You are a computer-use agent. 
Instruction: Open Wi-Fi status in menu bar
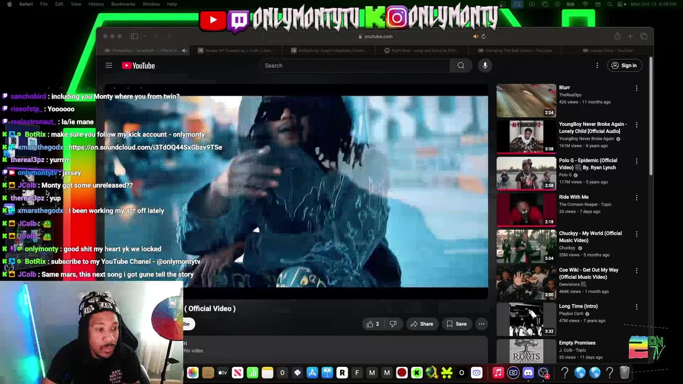[585, 4]
